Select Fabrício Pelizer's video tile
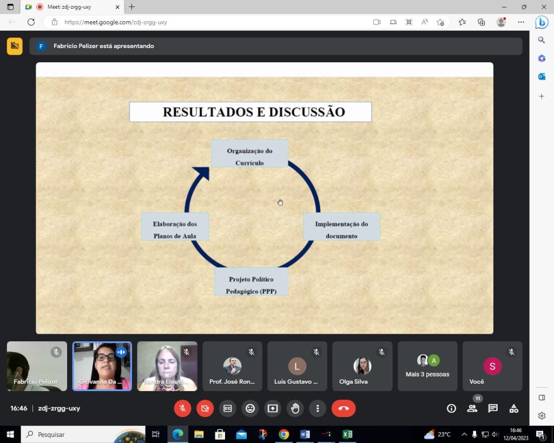Image resolution: width=554 pixels, height=443 pixels. [37, 366]
